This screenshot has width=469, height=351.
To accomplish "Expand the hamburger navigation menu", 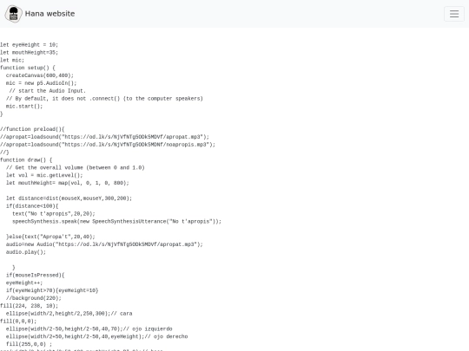I will click(454, 14).
